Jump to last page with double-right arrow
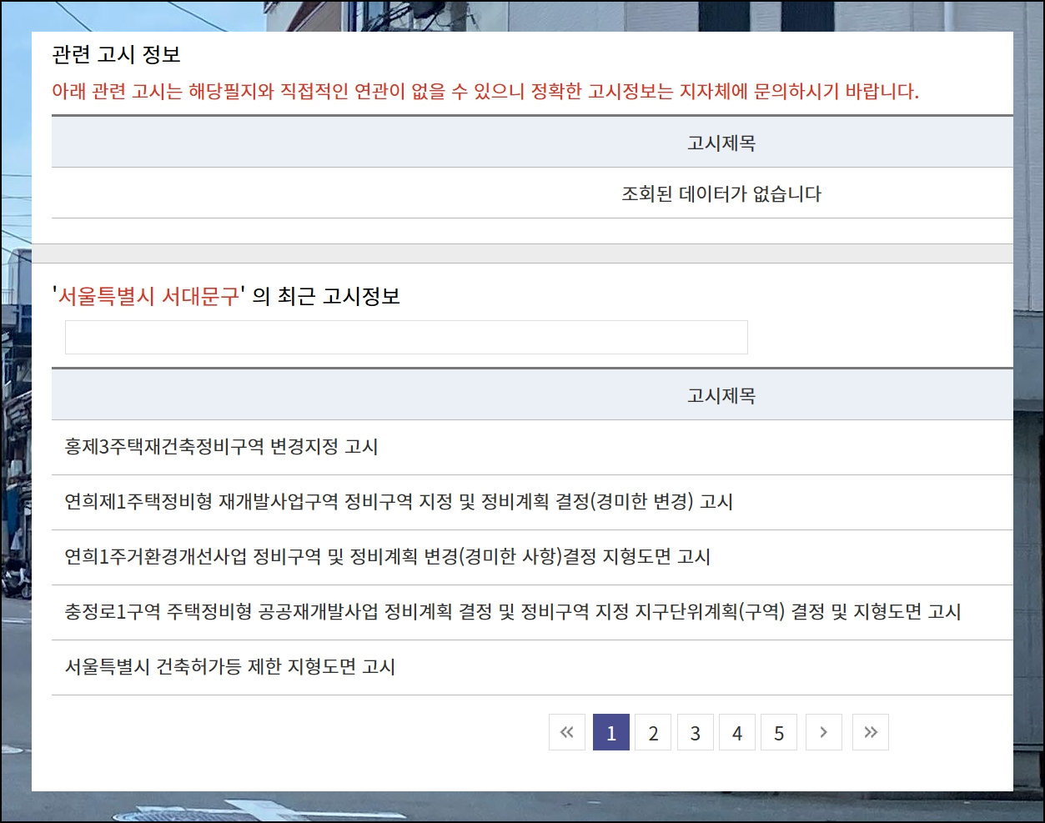1045x823 pixels. tap(871, 732)
